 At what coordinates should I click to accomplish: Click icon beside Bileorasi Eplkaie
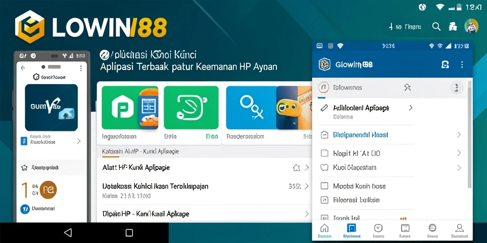[x=324, y=200]
